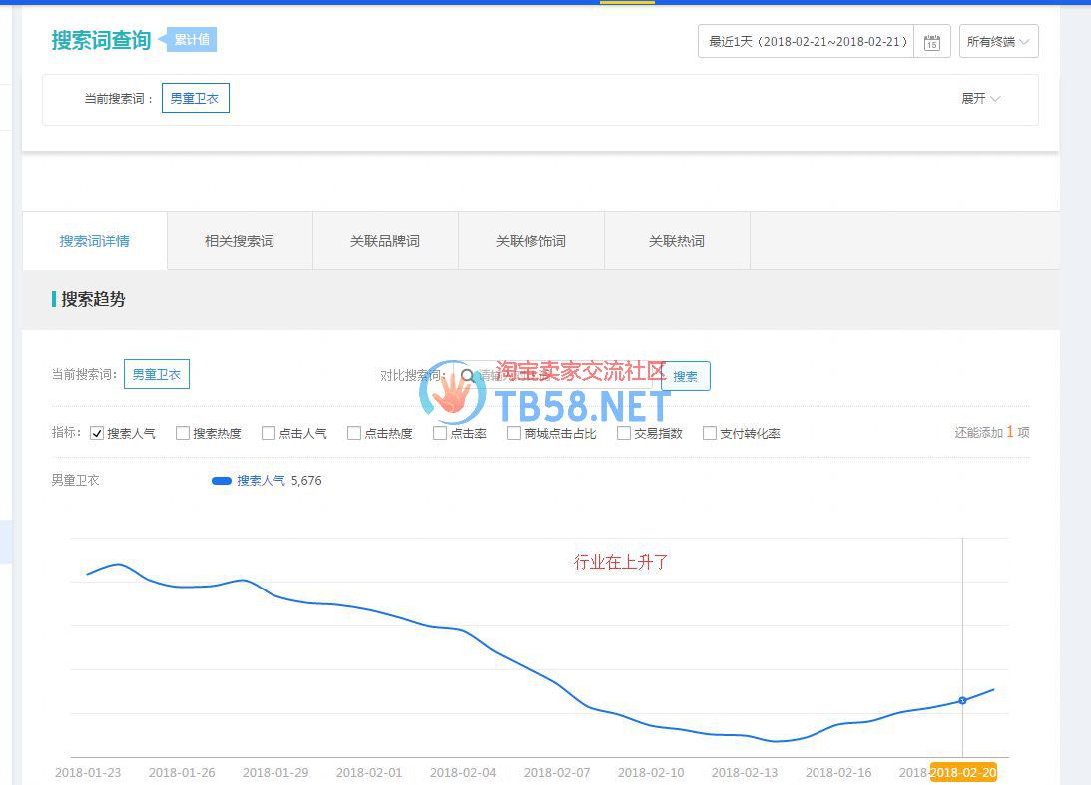Go to the 关联热词 tab

tap(677, 241)
